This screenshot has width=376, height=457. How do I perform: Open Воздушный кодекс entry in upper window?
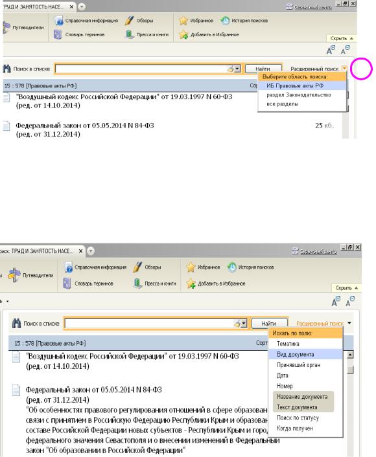(x=124, y=101)
